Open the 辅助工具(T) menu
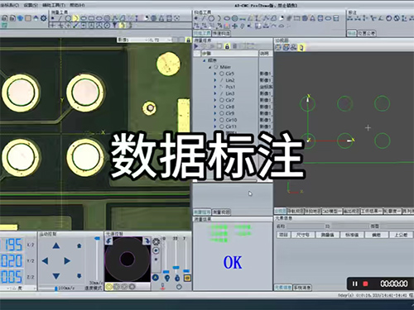Screen dimensions: 414x310 tap(54, 5)
